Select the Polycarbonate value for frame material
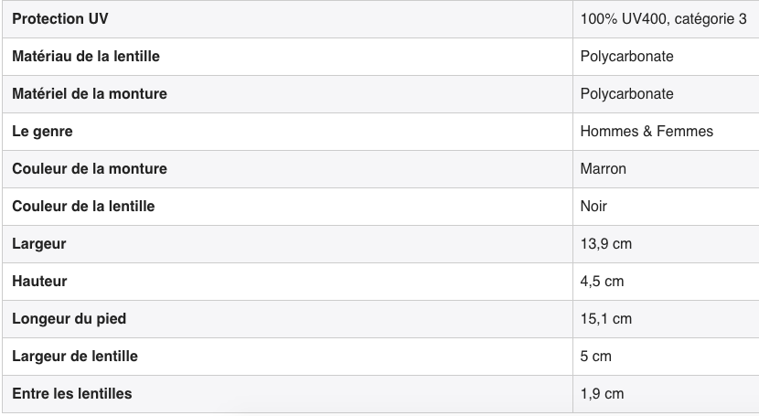 (x=626, y=94)
